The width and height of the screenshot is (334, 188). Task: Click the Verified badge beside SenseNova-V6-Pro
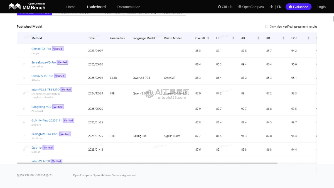coord(62,62)
